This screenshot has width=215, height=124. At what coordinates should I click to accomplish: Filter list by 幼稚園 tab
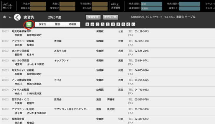pos(72,24)
